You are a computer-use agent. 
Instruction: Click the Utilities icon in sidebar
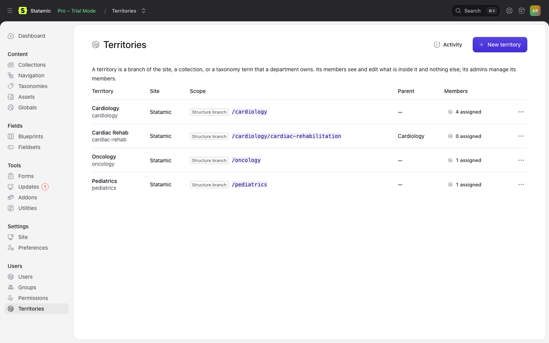click(x=11, y=208)
